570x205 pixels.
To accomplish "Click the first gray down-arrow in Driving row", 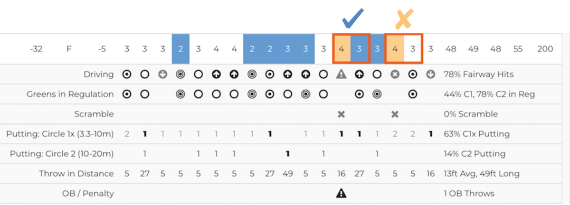I will (x=162, y=74).
